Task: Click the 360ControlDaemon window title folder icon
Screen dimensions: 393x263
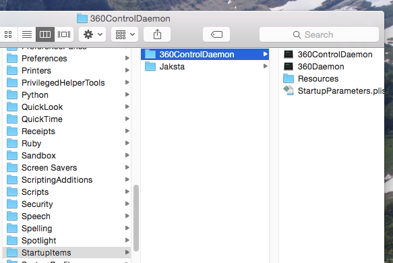Action: point(82,18)
